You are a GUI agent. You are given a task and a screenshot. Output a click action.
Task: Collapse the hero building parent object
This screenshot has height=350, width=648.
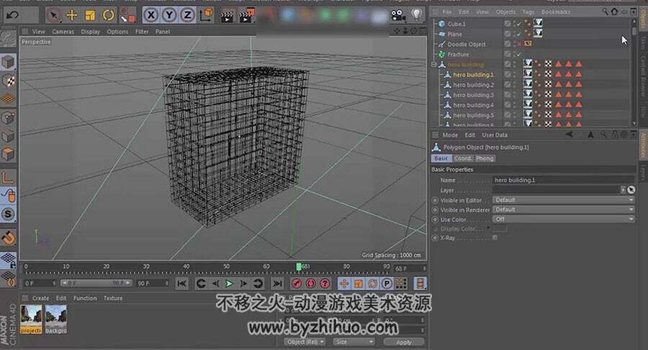coord(433,65)
